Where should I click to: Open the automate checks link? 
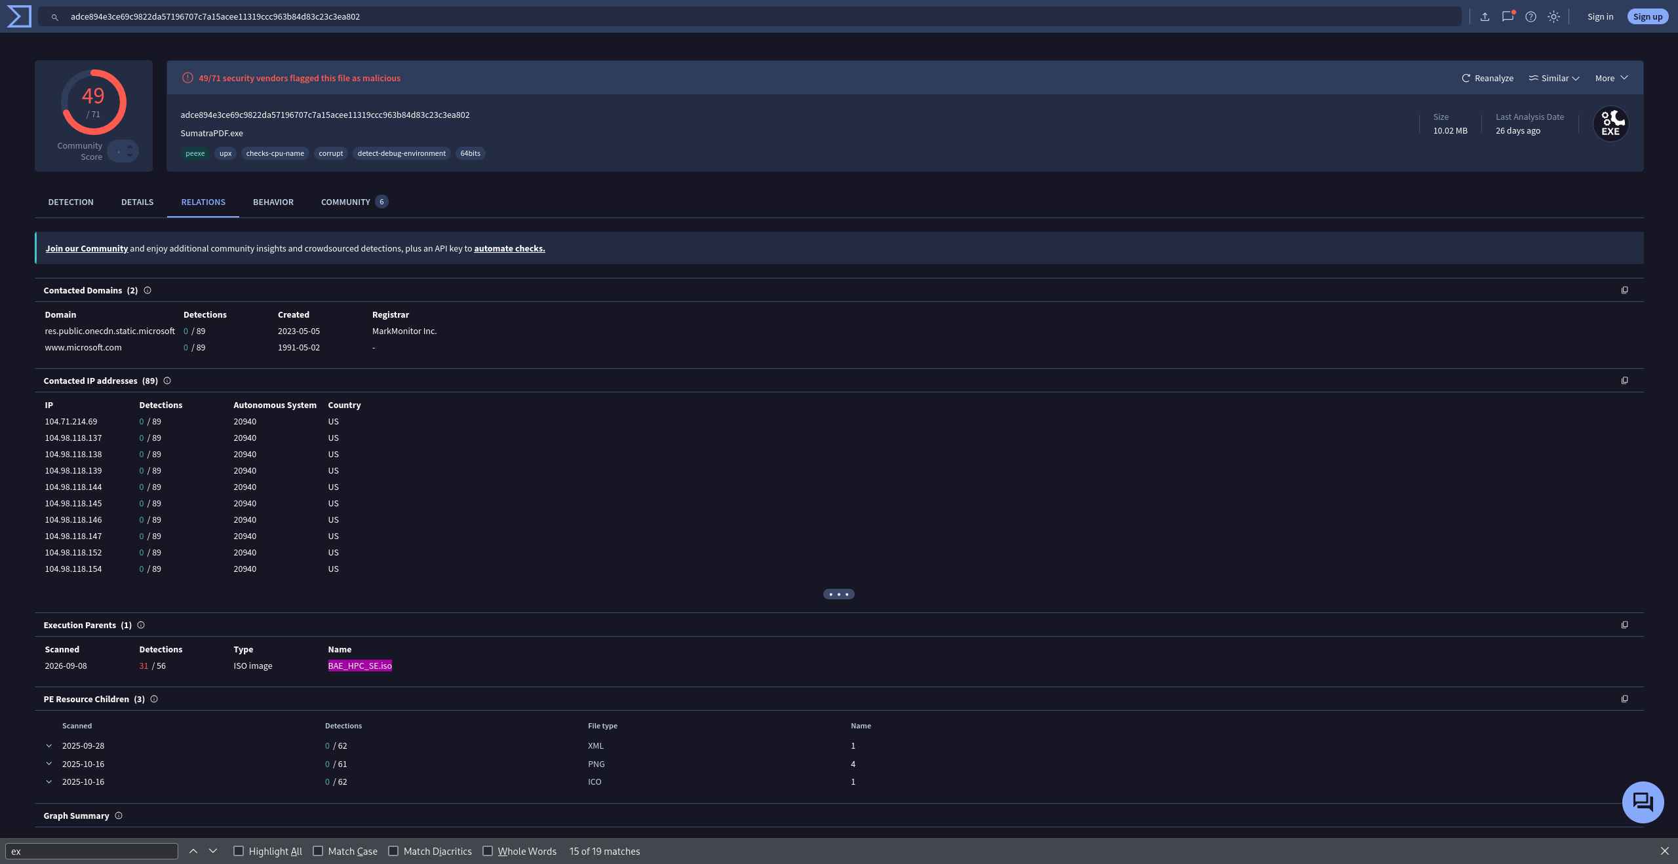(509, 248)
